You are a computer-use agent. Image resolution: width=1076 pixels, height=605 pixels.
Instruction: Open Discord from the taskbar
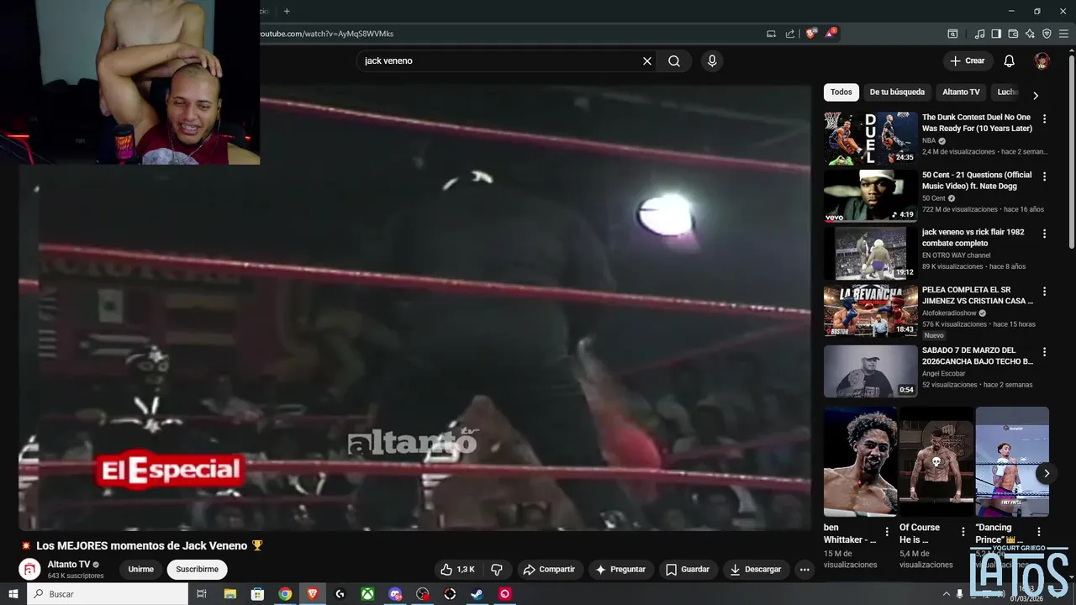point(395,594)
